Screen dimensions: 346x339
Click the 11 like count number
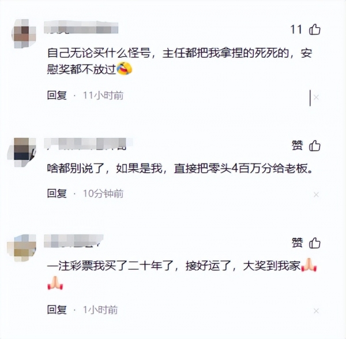click(296, 29)
